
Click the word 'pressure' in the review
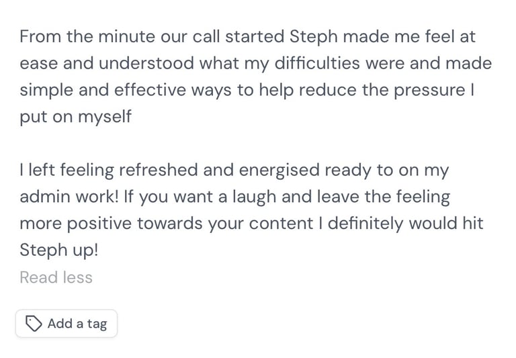click(427, 90)
